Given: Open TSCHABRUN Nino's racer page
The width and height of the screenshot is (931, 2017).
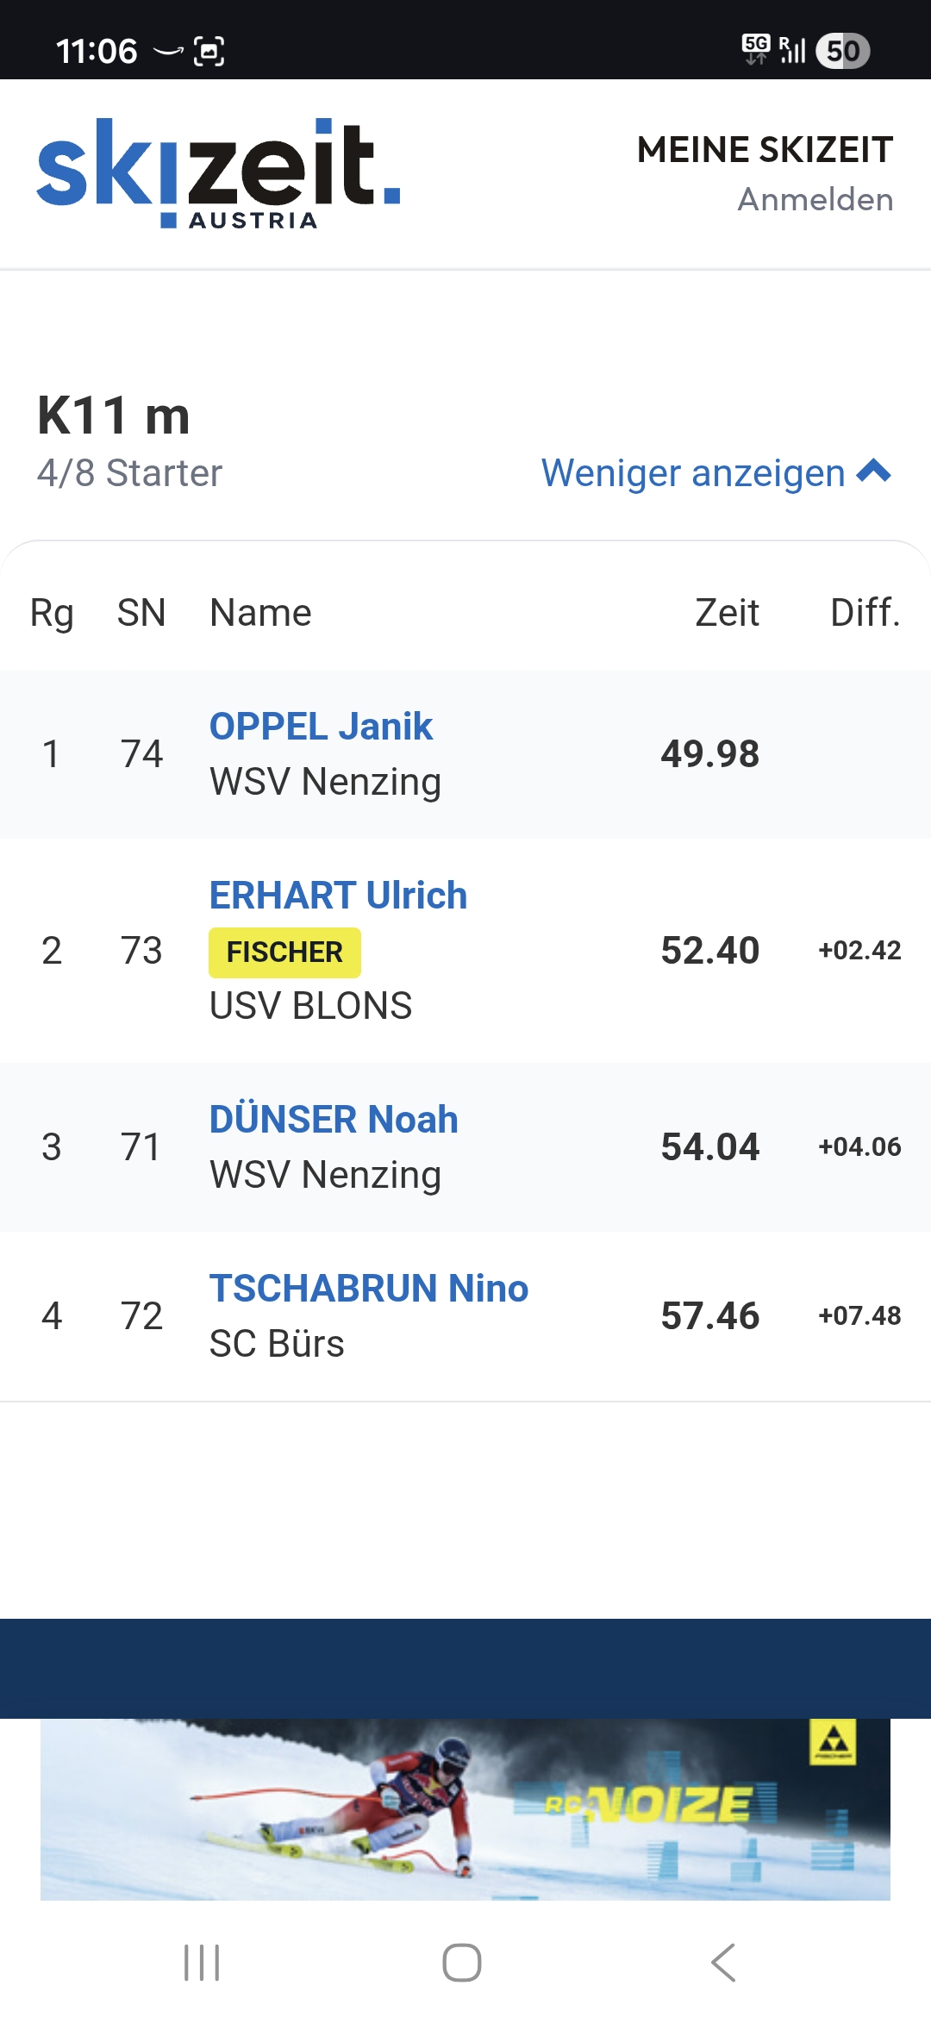Looking at the screenshot, I should coord(369,1289).
